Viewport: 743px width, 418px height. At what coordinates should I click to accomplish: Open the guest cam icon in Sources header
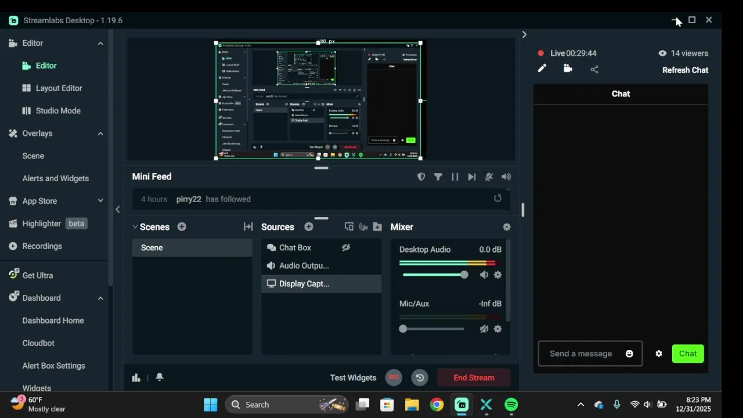tap(363, 227)
